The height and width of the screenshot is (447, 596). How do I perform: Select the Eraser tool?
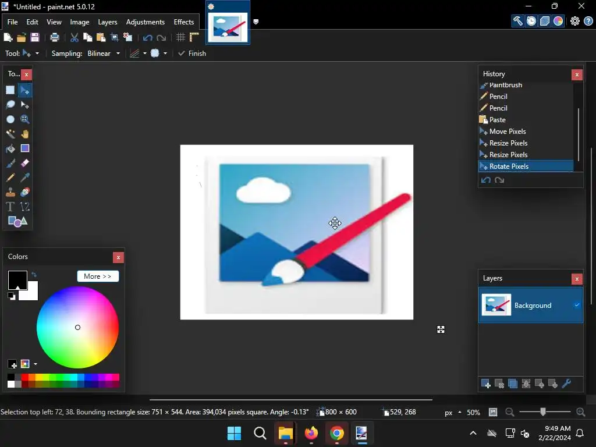24,163
